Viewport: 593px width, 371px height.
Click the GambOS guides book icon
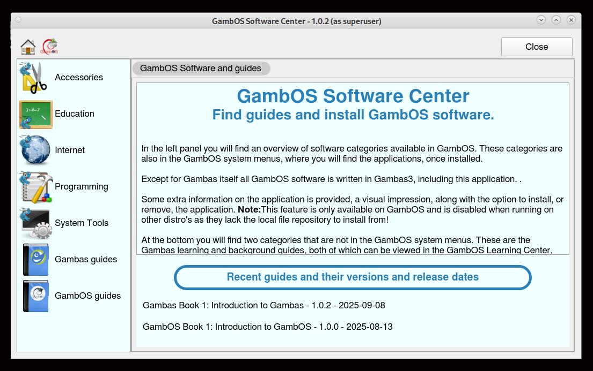35,296
